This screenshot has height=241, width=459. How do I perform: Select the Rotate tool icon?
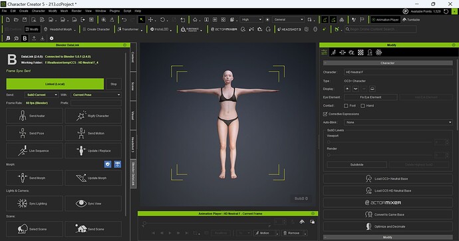click(162, 19)
